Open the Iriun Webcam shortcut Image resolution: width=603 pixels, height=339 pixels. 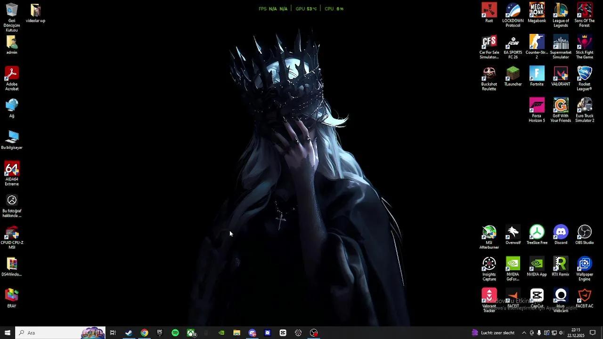[561, 300]
